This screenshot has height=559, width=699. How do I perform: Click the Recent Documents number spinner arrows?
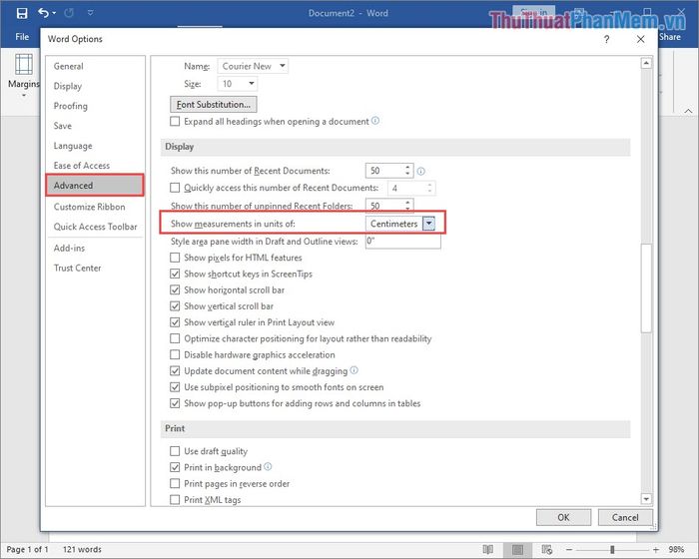407,171
